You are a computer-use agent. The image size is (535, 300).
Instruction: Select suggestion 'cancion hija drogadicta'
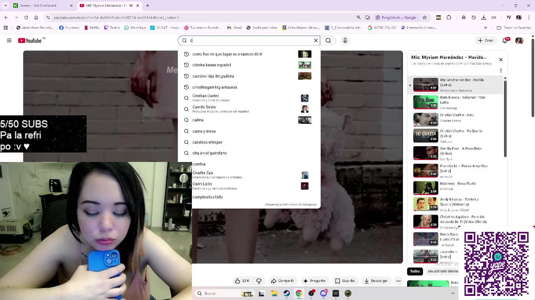[249, 76]
